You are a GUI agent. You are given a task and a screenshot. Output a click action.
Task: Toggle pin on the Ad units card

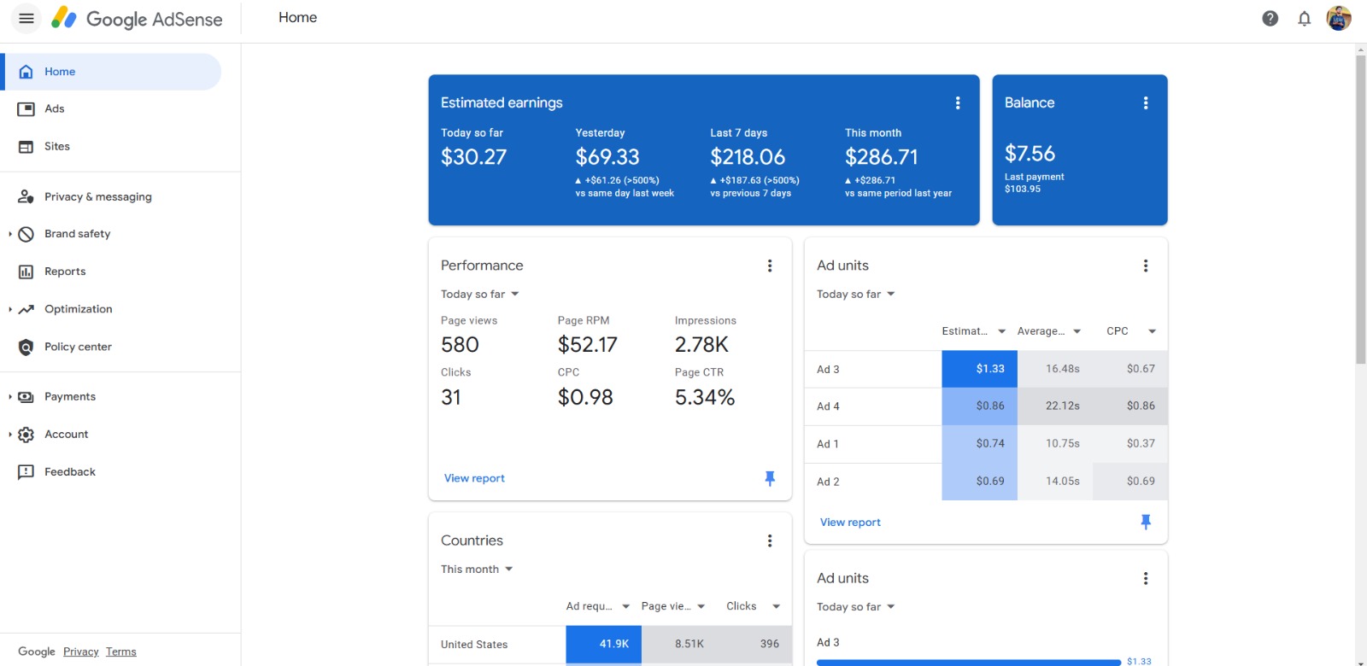coord(1146,522)
